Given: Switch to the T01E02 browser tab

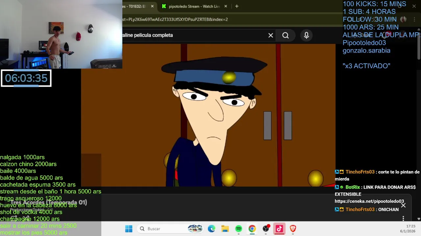Looking at the screenshot, I should click(134, 6).
